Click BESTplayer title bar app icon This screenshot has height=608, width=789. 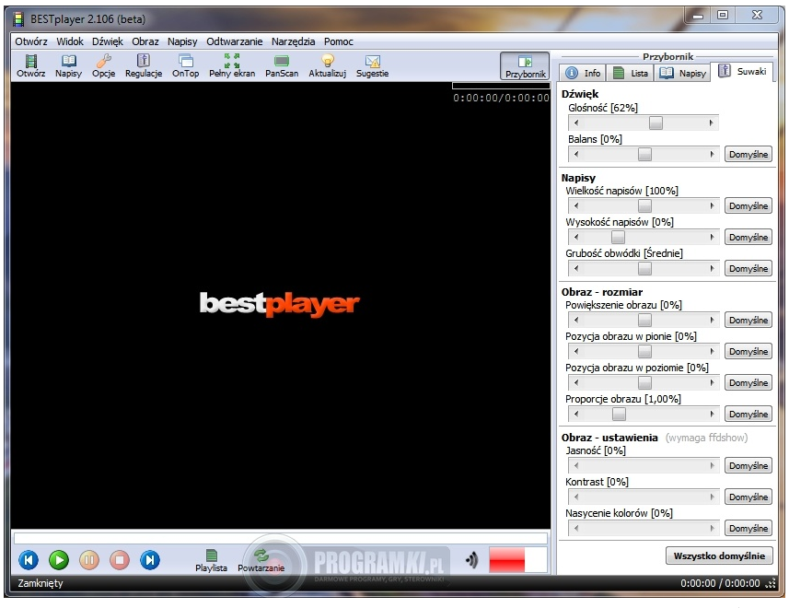click(x=18, y=19)
